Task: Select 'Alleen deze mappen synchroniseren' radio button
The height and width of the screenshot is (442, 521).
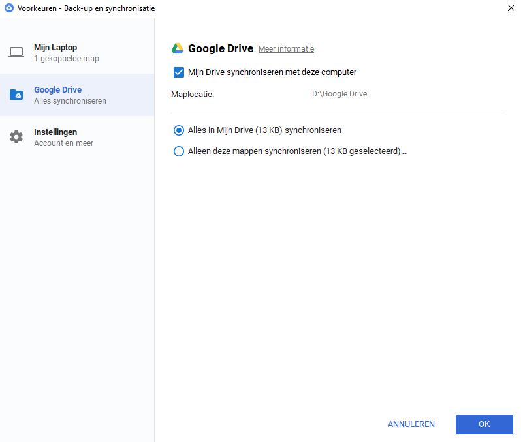Action: pyautogui.click(x=179, y=151)
